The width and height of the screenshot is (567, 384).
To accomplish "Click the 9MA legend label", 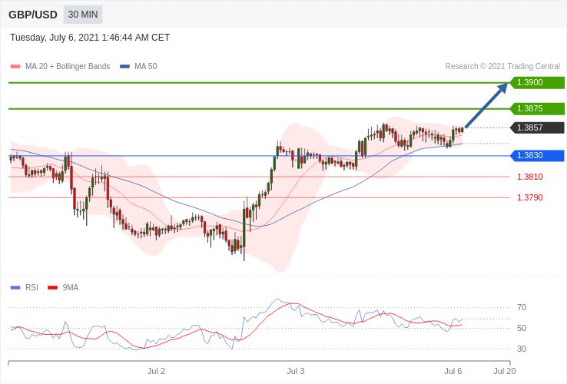I will (71, 287).
